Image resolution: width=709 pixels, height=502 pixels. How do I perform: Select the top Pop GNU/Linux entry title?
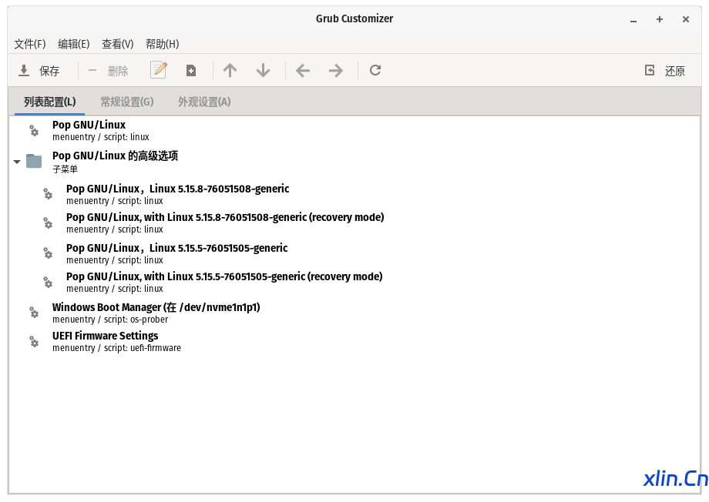point(89,125)
